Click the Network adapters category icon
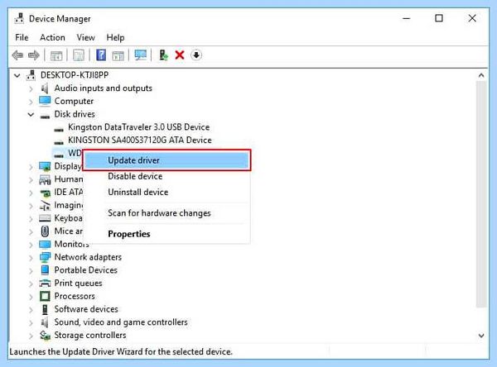This screenshot has width=497, height=367. 45,257
